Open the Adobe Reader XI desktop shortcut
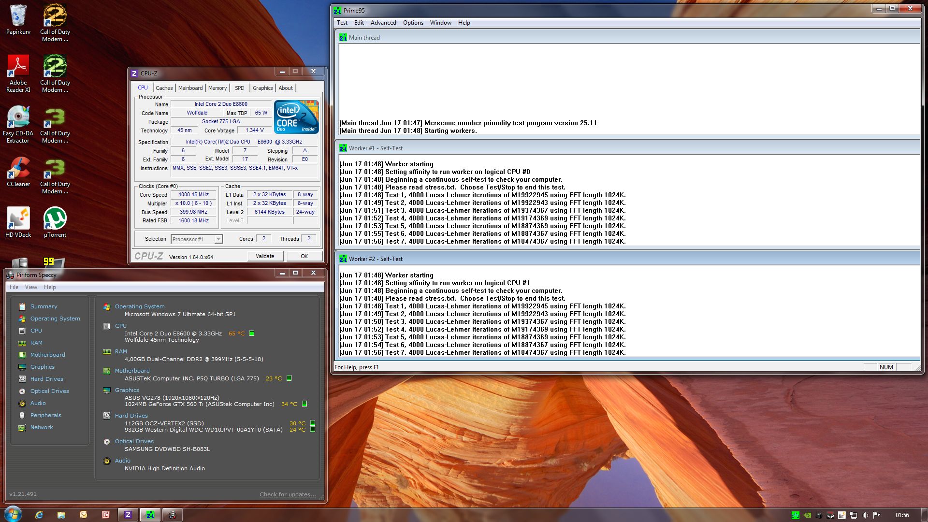 click(x=18, y=73)
